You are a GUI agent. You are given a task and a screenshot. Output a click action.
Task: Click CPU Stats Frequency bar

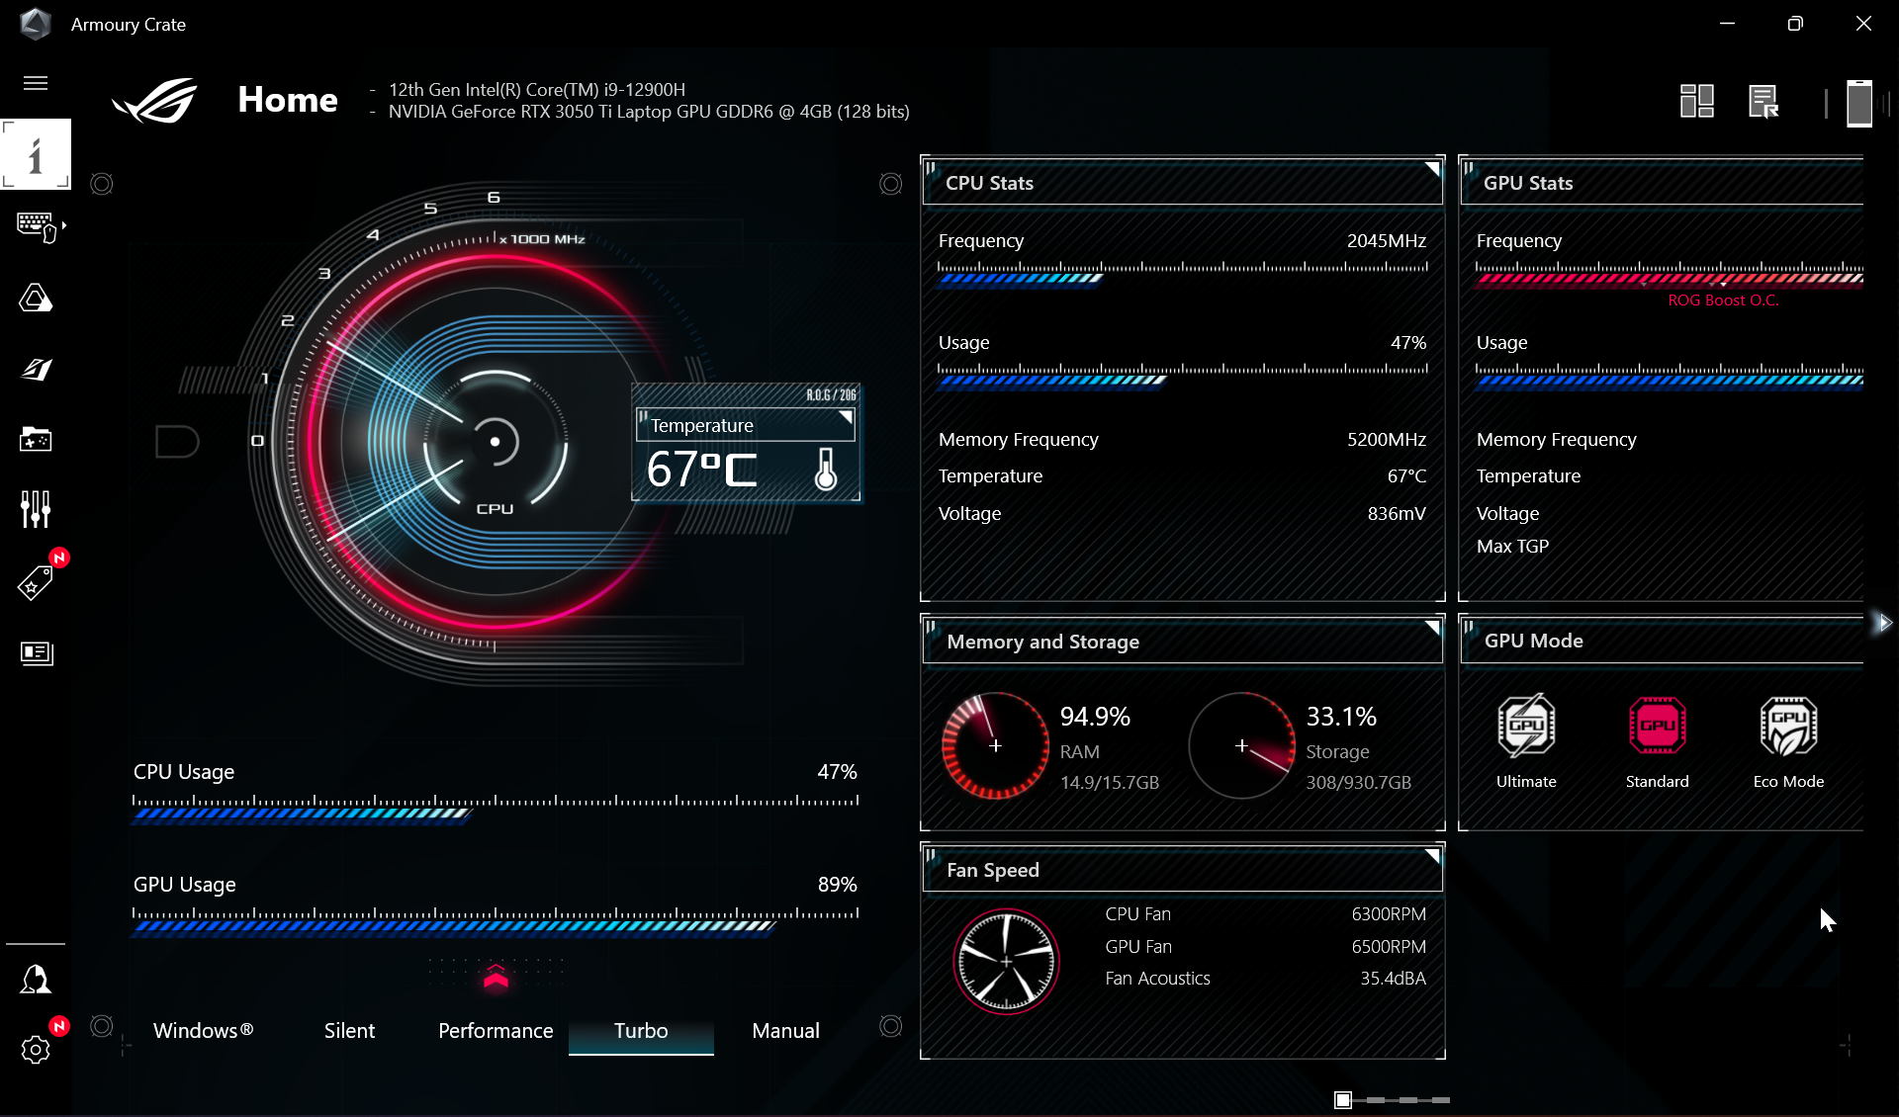[1183, 273]
